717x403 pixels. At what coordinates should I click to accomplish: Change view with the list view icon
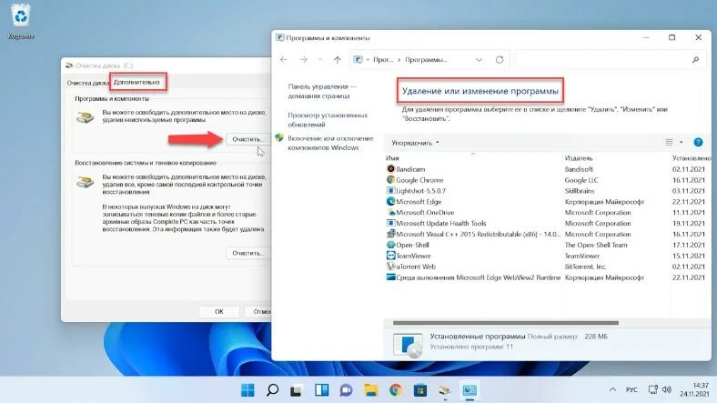[x=669, y=143]
